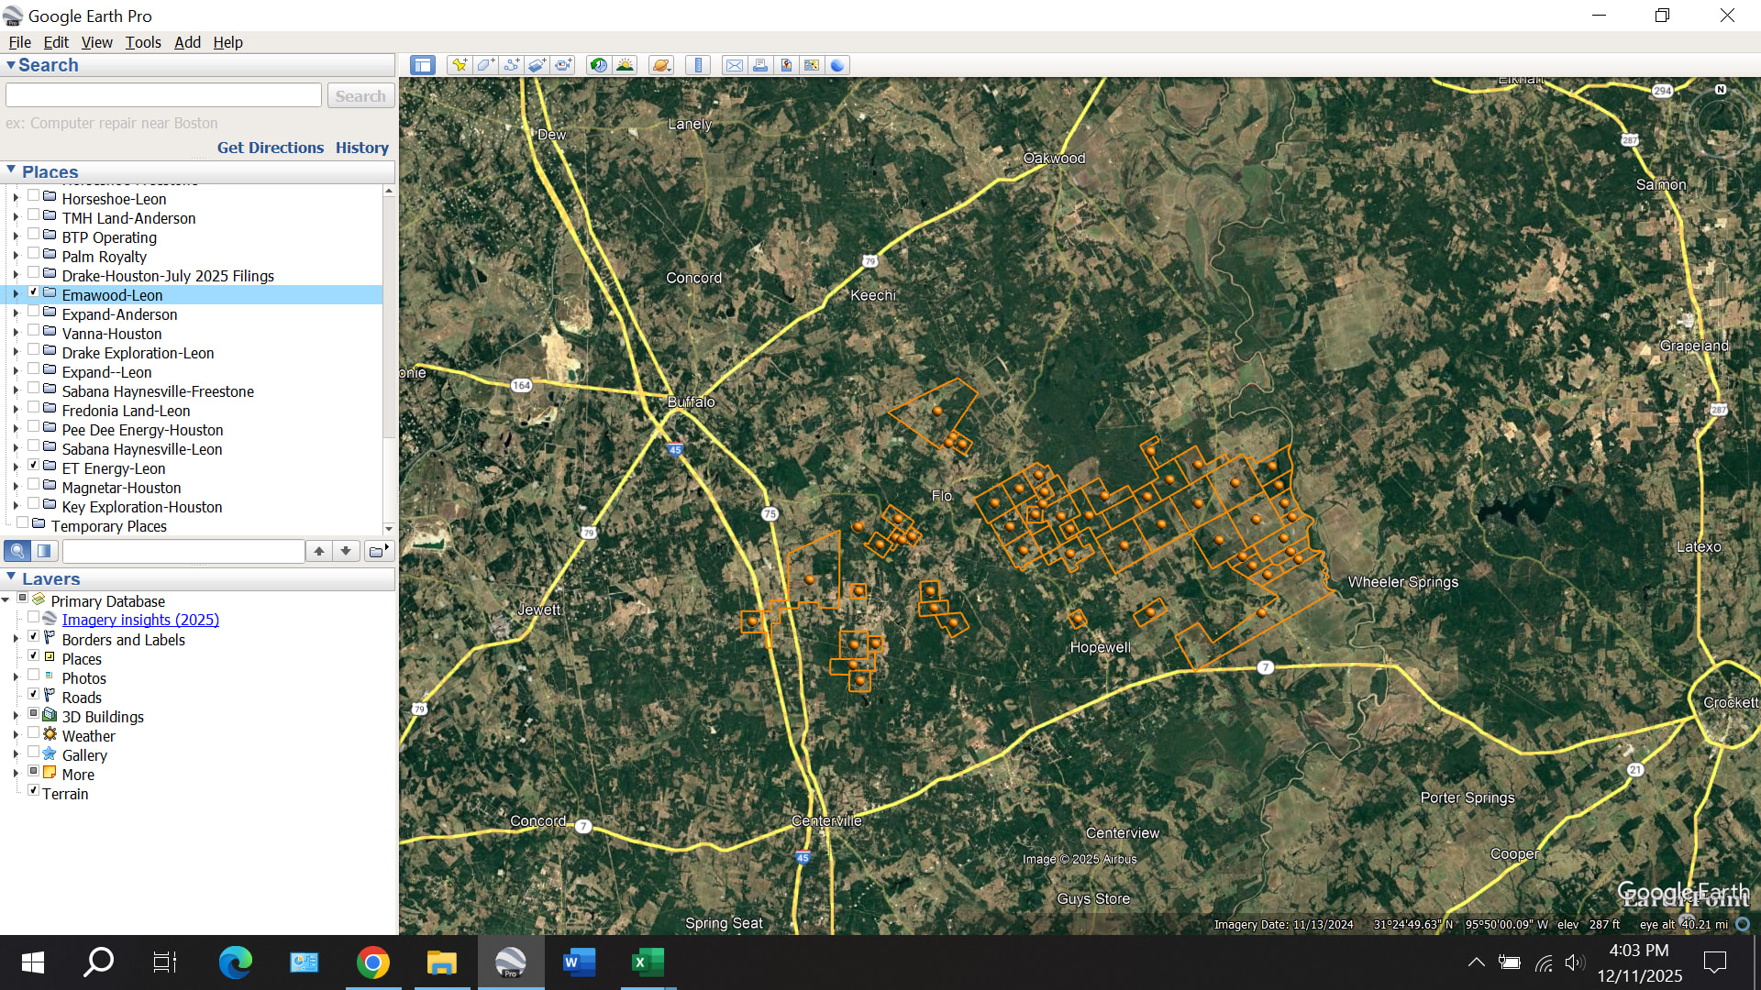The height and width of the screenshot is (990, 1761).
Task: Open Imagery insights (2025) link
Action: pyautogui.click(x=140, y=620)
